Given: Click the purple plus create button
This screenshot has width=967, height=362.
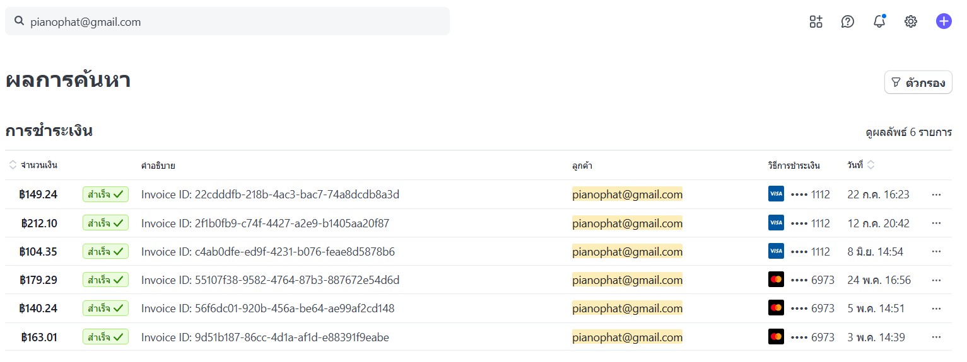Looking at the screenshot, I should click(x=944, y=21).
